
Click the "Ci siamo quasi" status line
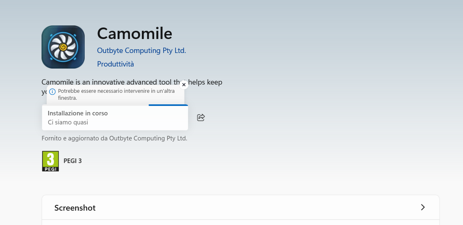tap(68, 122)
